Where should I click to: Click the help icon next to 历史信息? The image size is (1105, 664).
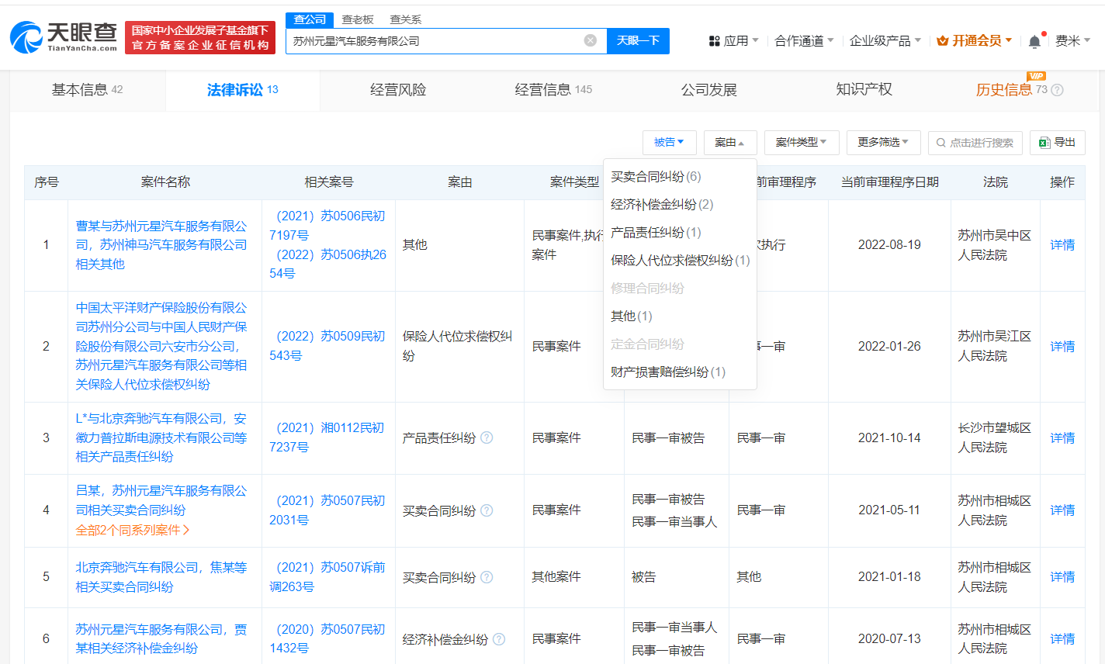click(1057, 90)
